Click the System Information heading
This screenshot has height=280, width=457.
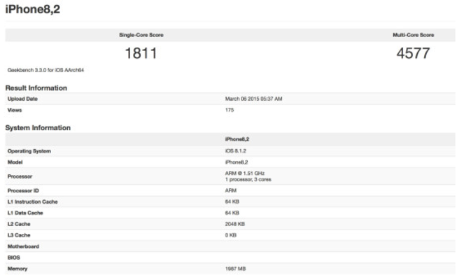(x=38, y=127)
